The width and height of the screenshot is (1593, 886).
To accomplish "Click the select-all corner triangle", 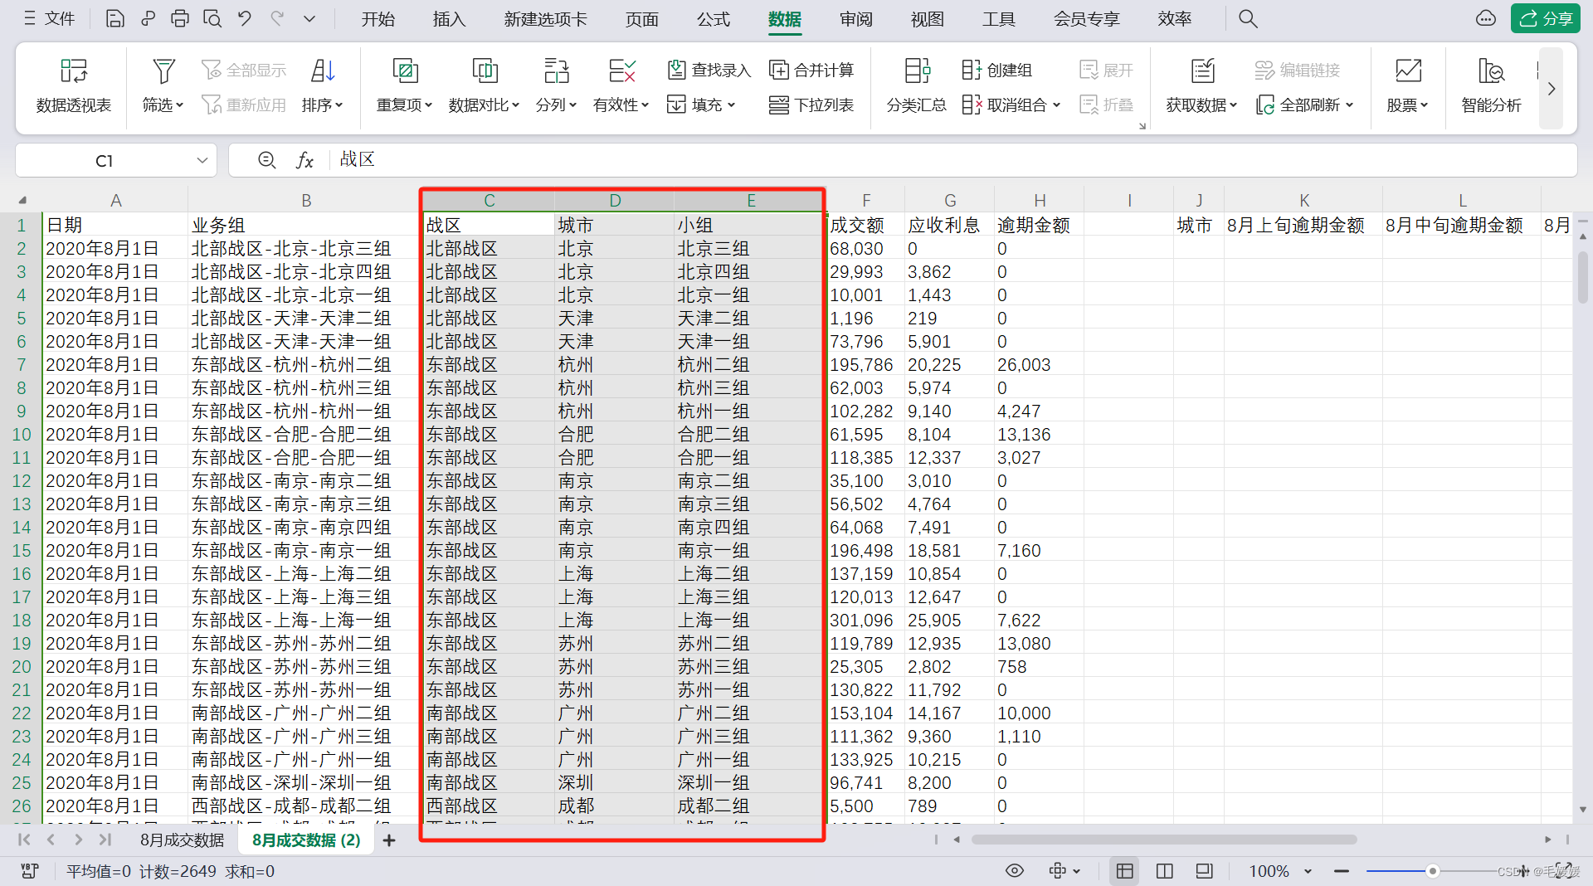I will (x=22, y=200).
